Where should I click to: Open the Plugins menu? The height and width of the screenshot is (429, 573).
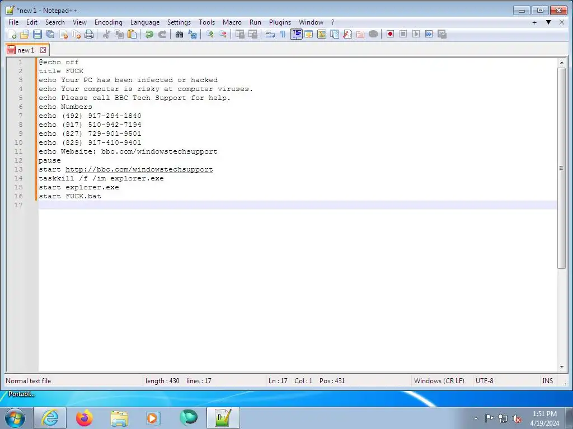pos(280,22)
